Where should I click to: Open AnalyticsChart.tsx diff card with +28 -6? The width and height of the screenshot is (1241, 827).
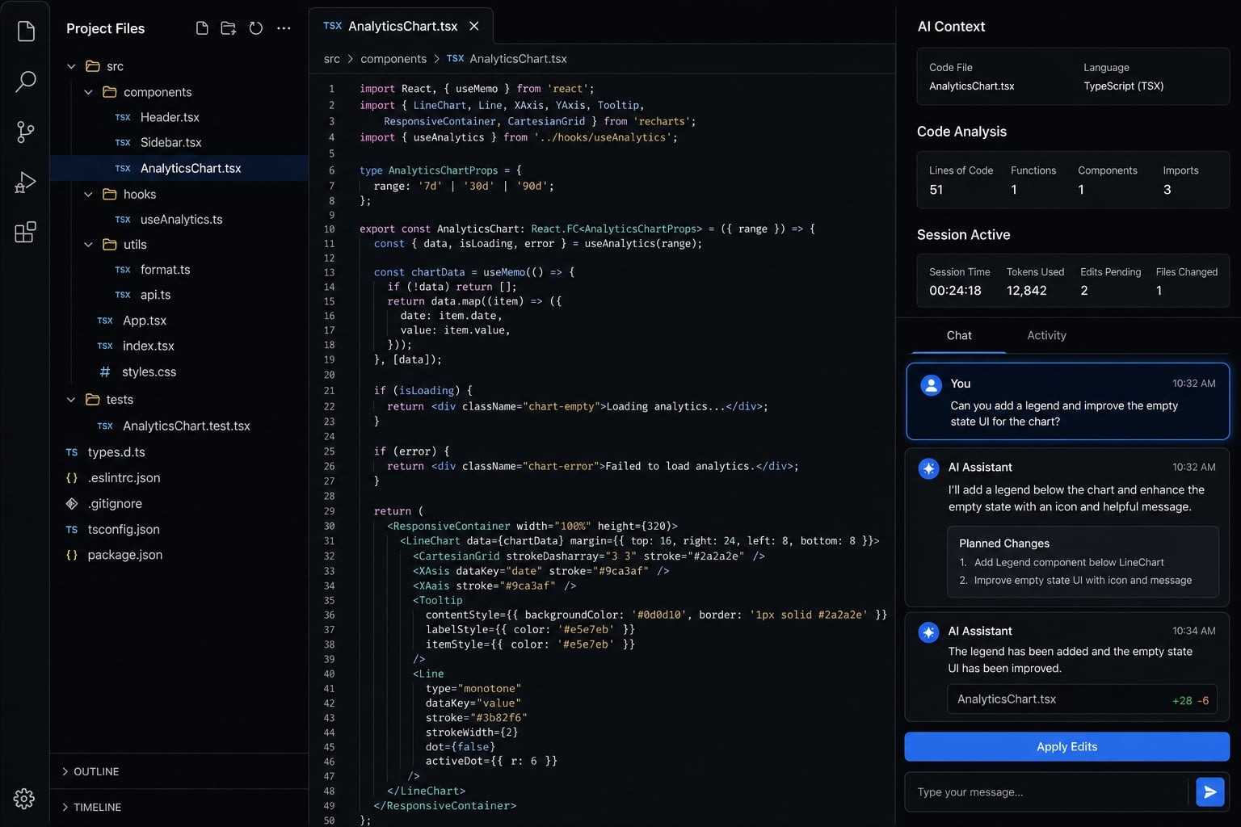click(1082, 699)
